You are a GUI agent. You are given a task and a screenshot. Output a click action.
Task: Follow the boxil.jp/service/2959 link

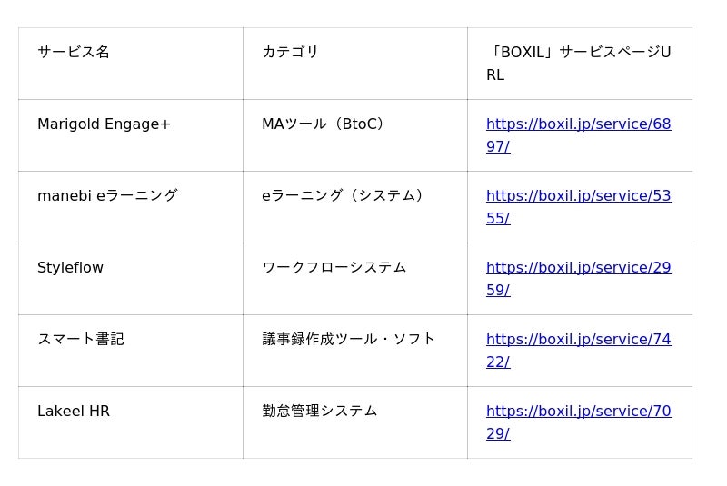[x=578, y=268]
